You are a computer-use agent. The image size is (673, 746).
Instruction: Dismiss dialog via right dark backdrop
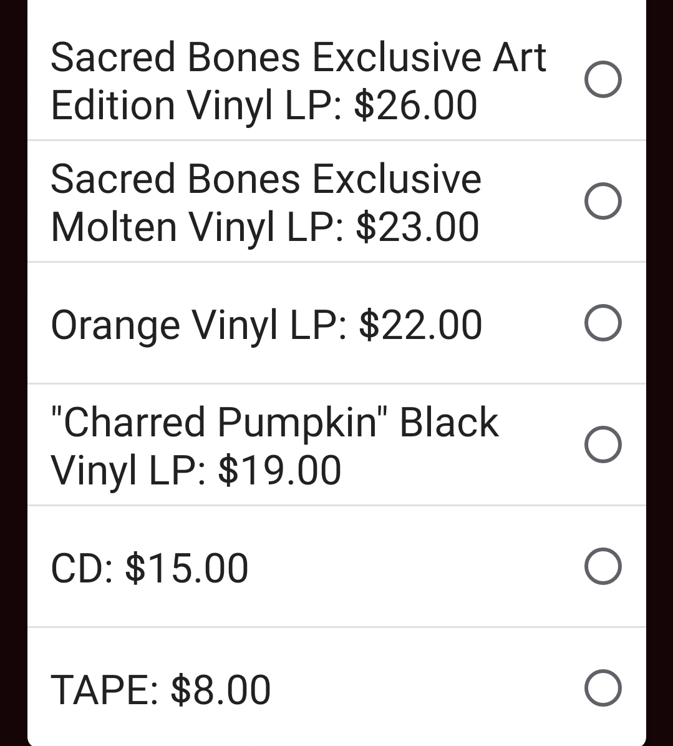click(659, 375)
